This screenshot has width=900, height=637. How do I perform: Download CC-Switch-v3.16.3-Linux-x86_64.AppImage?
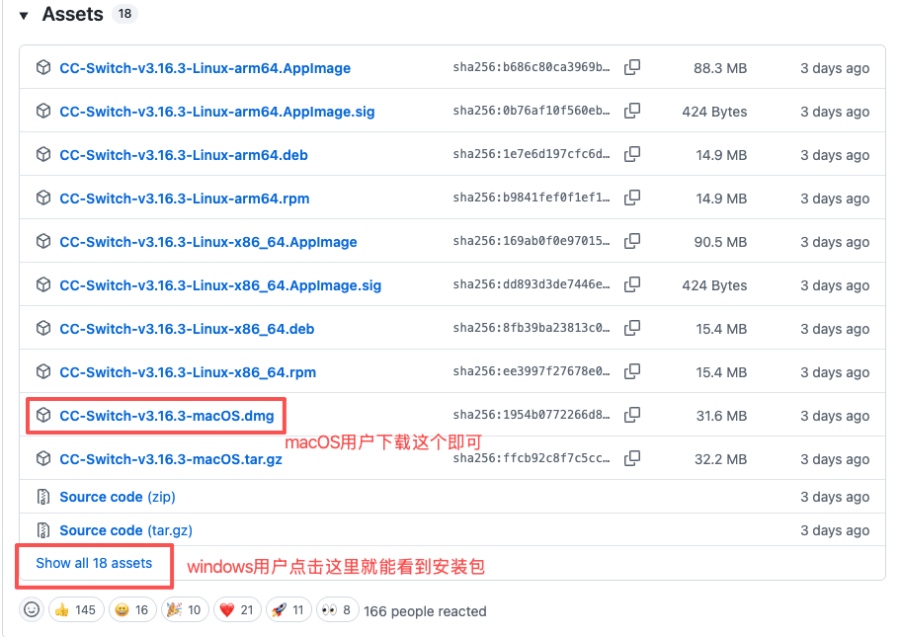pyautogui.click(x=208, y=242)
